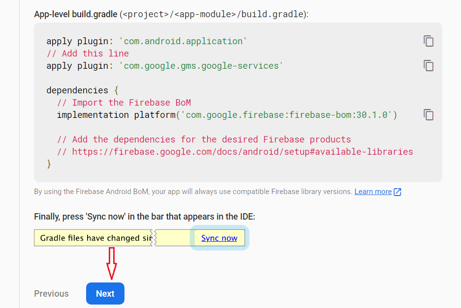Click the '// Add this line' comment
The width and height of the screenshot is (461, 308).
pos(88,54)
